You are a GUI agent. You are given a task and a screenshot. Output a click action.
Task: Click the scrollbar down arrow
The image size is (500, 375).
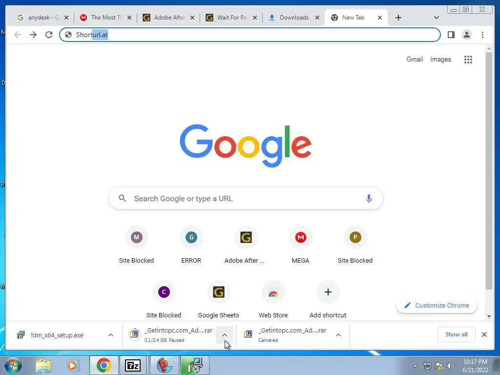click(x=489, y=316)
